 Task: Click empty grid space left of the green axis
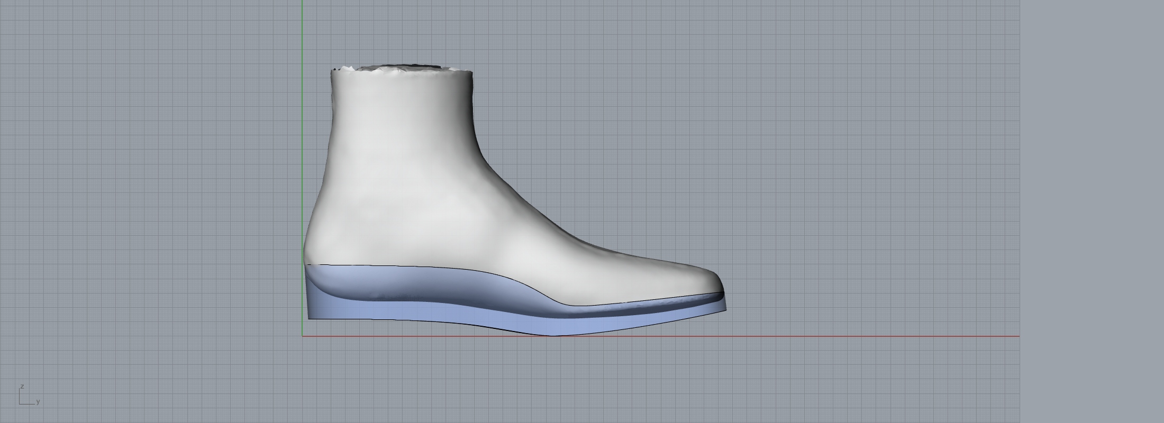click(x=159, y=185)
